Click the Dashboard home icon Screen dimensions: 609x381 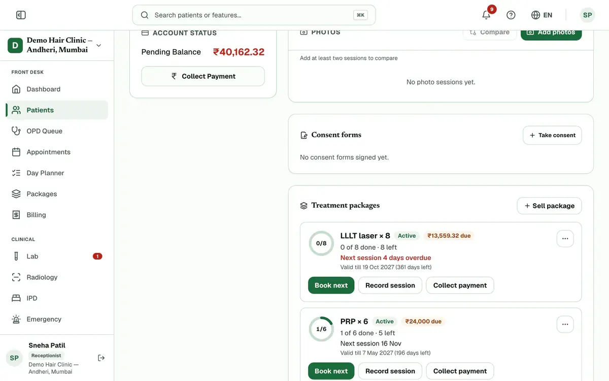pyautogui.click(x=16, y=89)
